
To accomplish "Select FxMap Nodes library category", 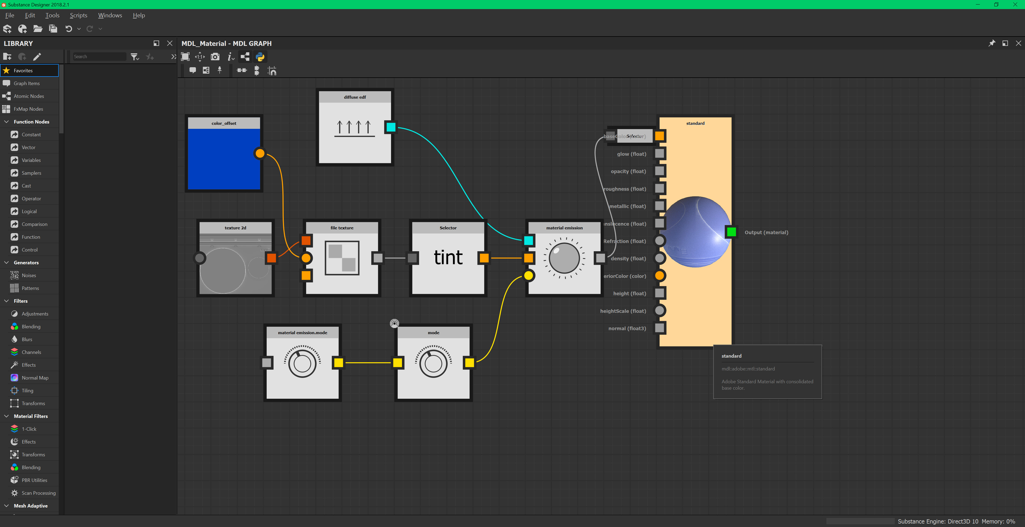I will click(29, 109).
